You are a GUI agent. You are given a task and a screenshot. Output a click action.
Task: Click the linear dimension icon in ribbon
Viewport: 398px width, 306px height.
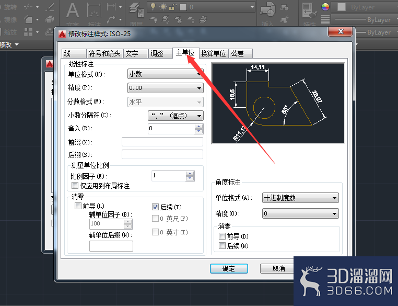pyautogui.click(x=111, y=7)
